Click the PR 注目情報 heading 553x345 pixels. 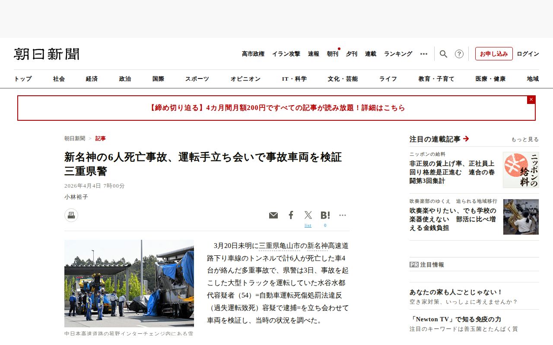tap(427, 265)
